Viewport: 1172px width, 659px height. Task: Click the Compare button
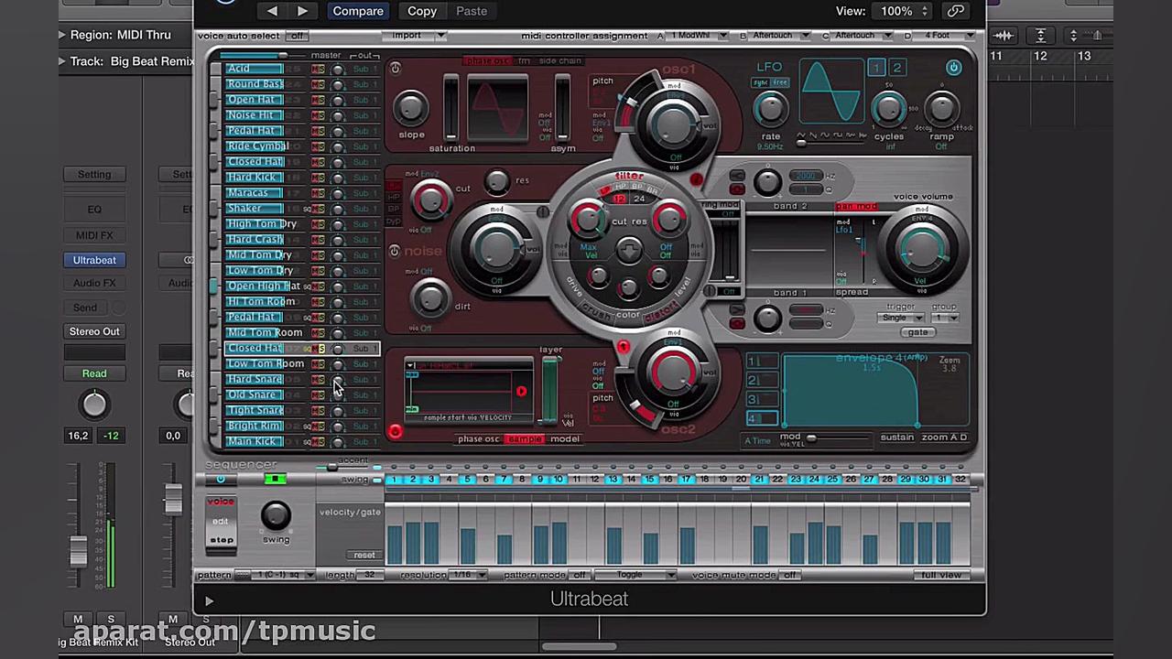click(x=358, y=11)
